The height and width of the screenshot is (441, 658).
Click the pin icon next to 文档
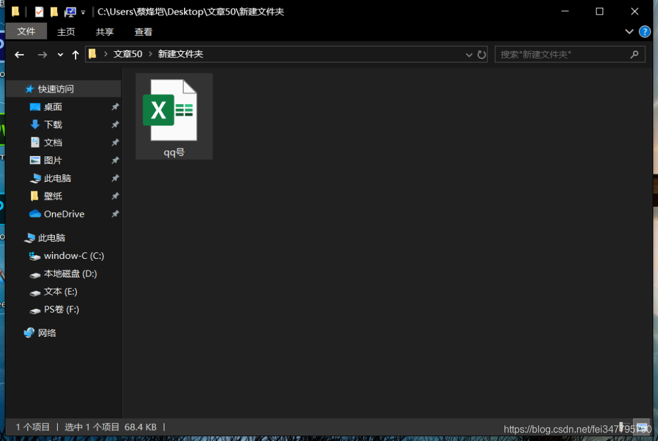point(115,143)
